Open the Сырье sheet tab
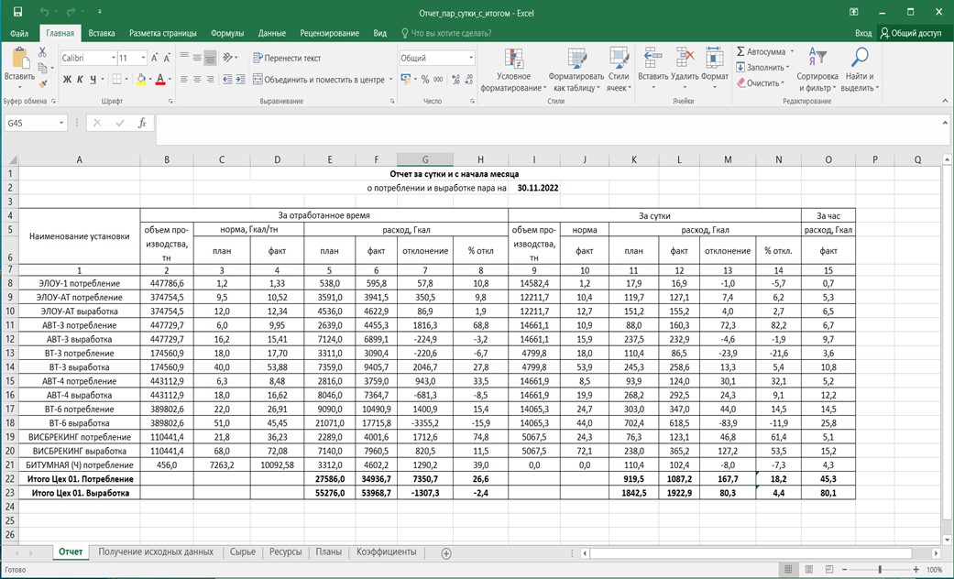 click(x=243, y=552)
